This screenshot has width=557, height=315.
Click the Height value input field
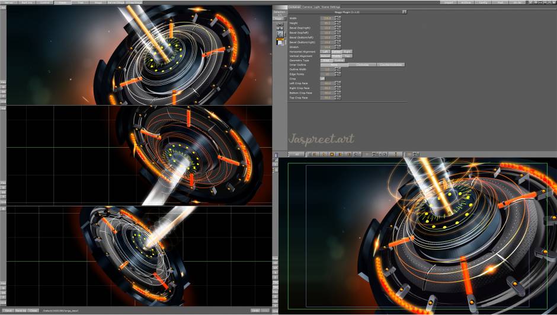tap(327, 23)
